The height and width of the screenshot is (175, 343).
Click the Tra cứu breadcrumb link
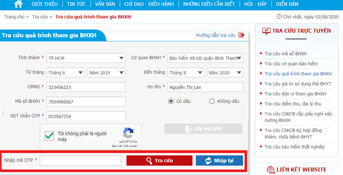click(40, 17)
